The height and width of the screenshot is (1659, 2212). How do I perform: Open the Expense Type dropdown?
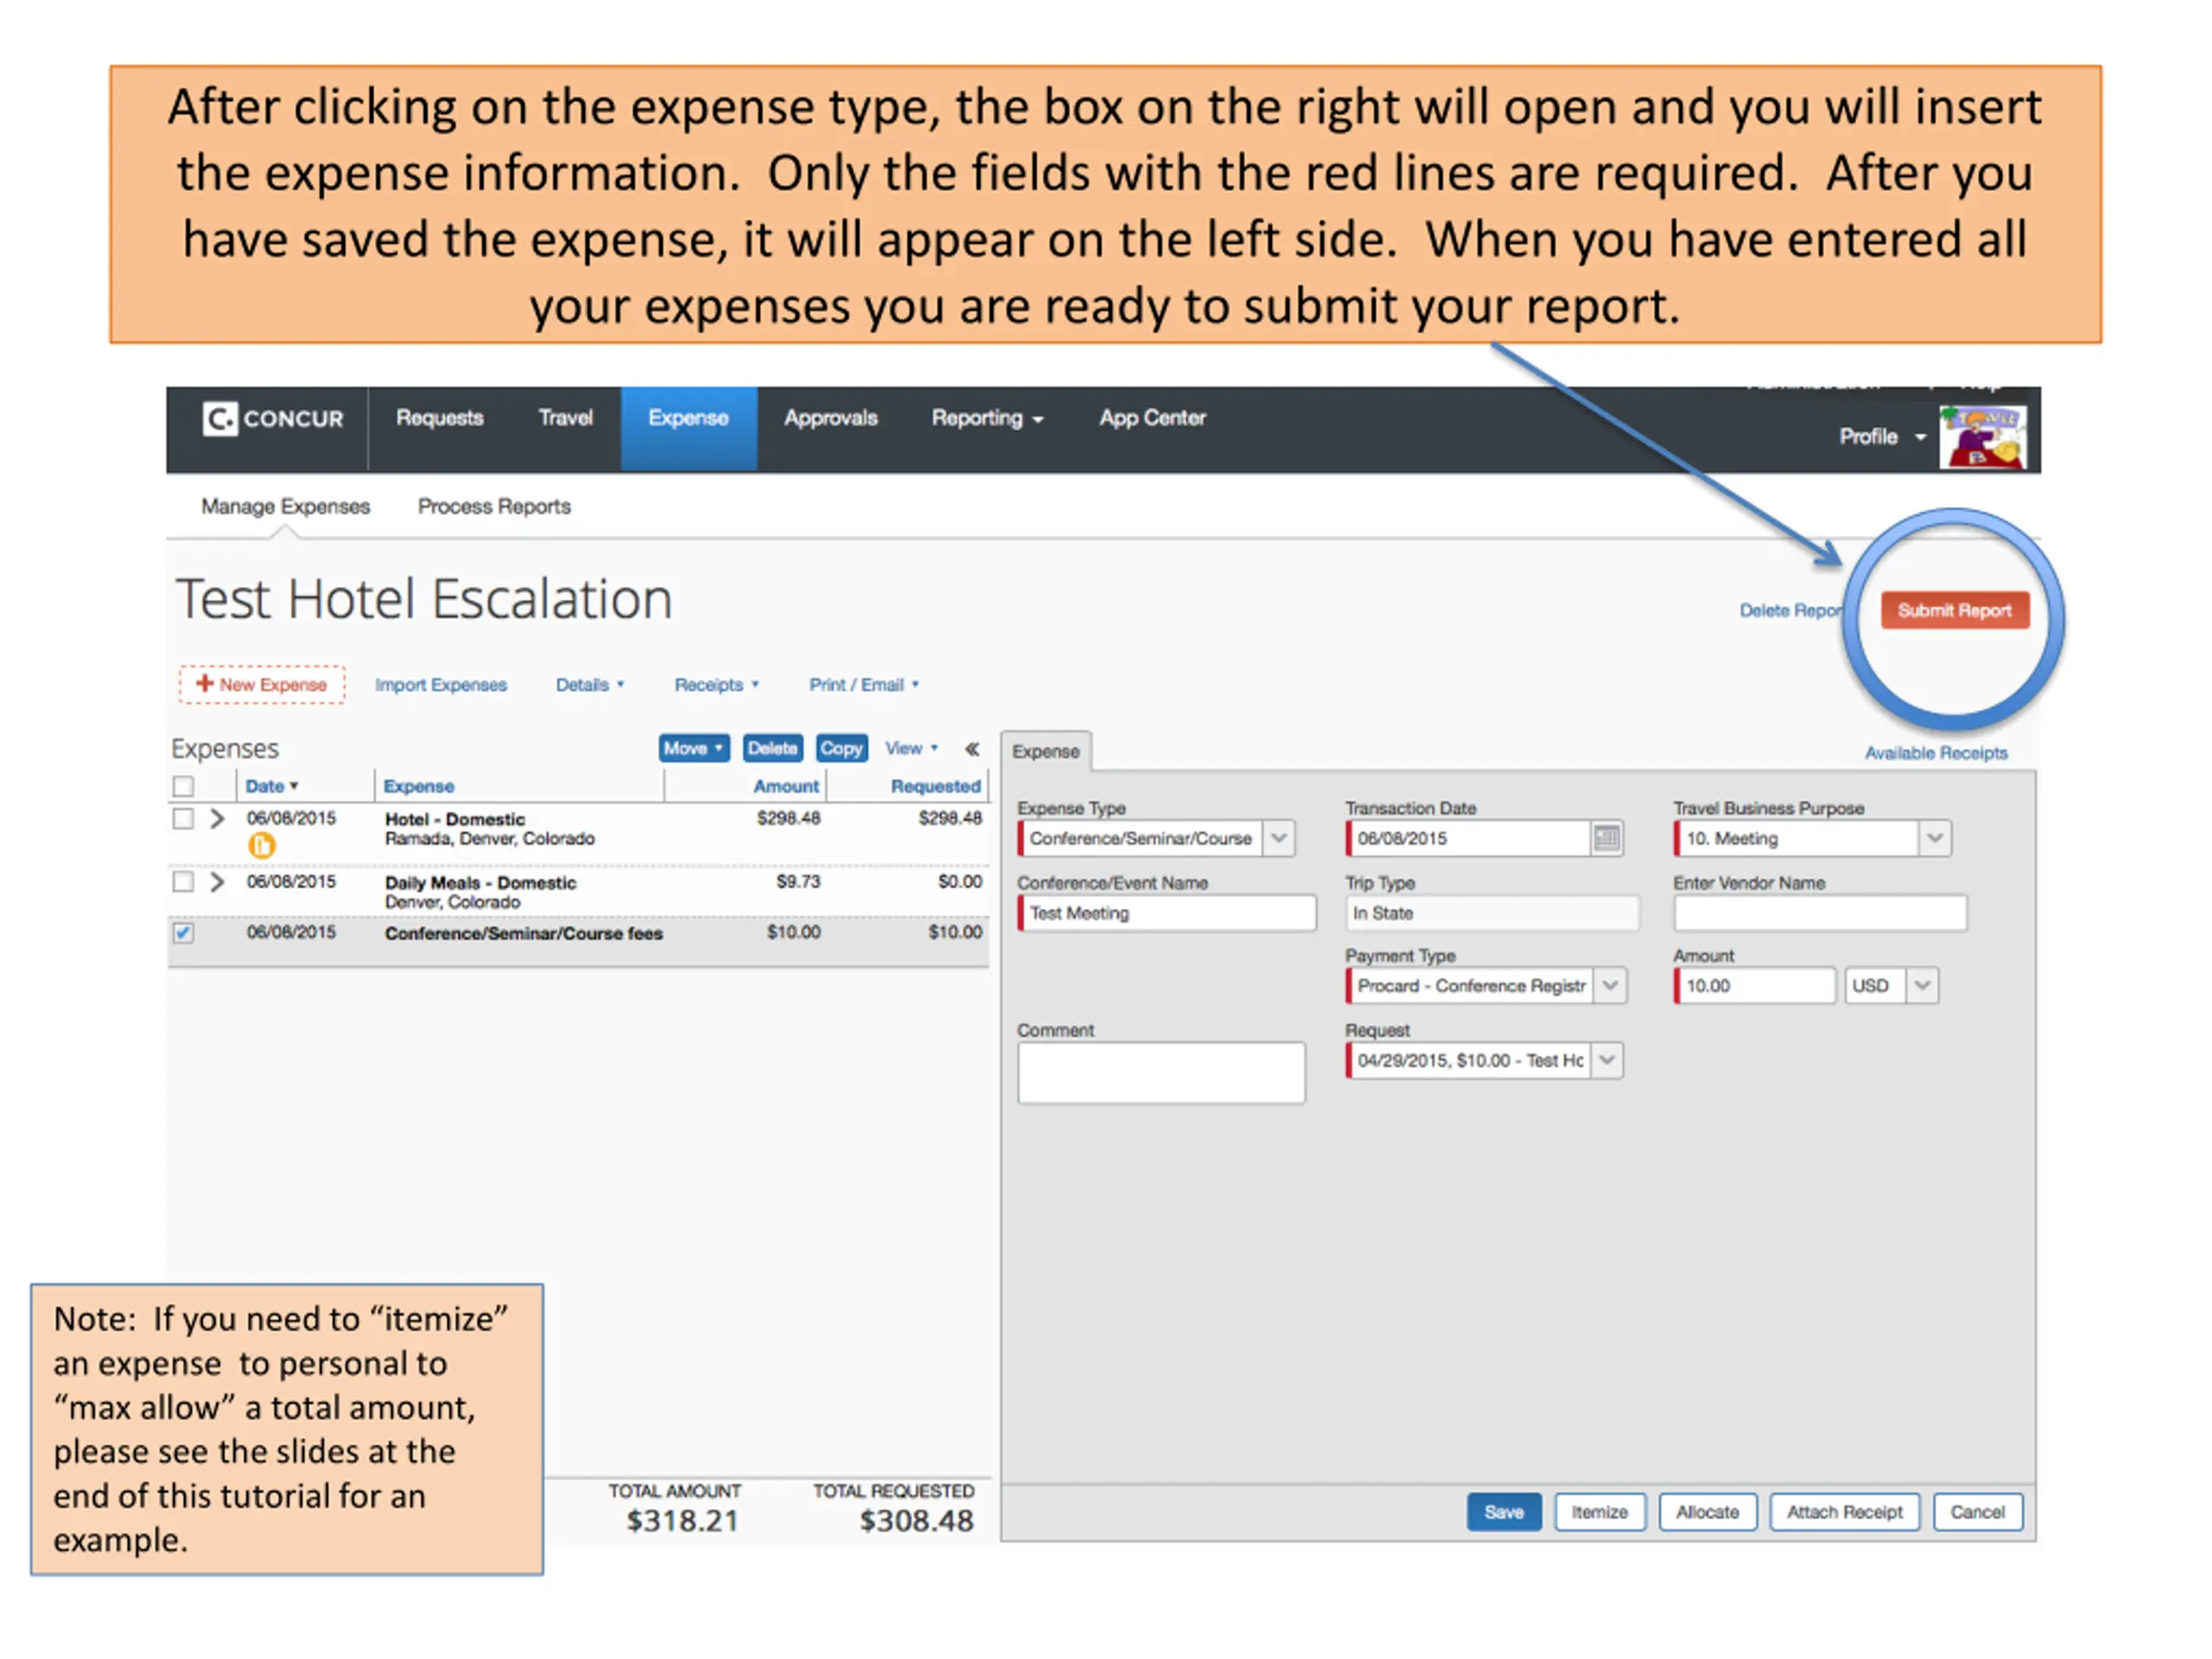[1279, 838]
